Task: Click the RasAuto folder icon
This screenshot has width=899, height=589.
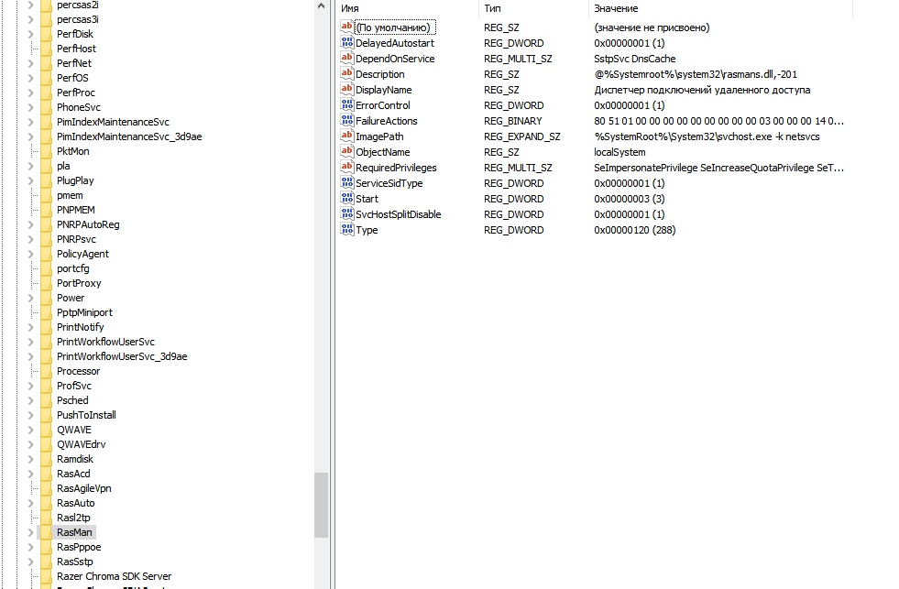Action: pyautogui.click(x=46, y=503)
